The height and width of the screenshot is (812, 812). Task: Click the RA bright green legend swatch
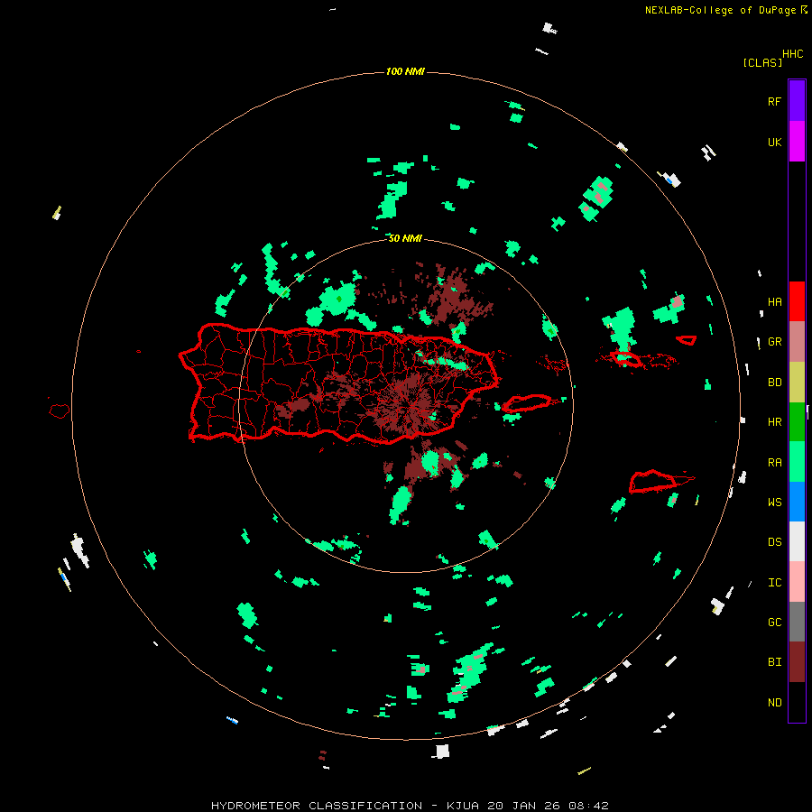click(x=797, y=462)
